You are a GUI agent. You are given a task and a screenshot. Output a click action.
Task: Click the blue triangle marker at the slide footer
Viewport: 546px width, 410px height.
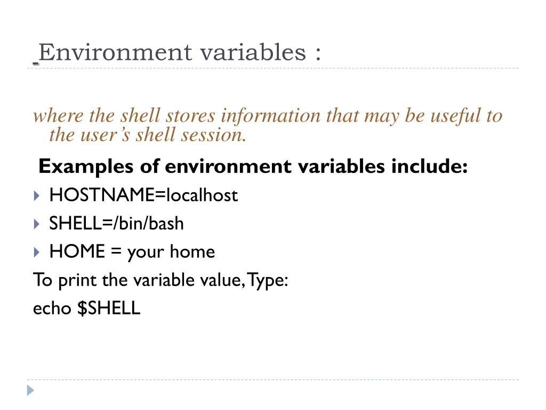click(30, 390)
